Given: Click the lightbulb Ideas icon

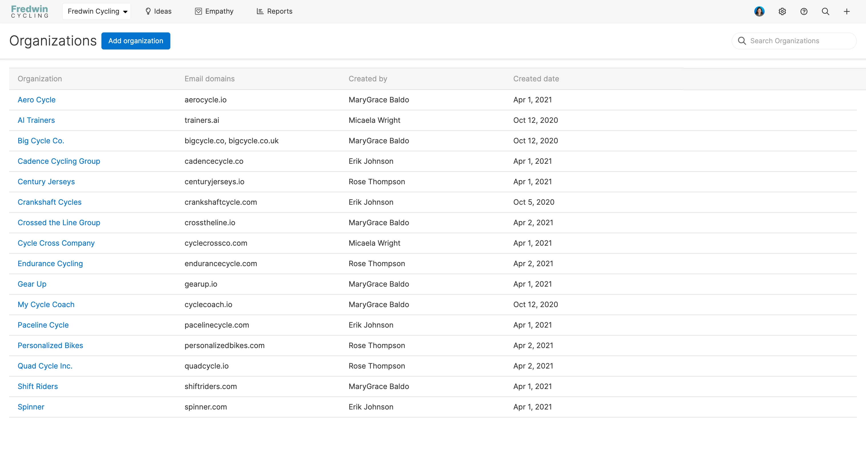Looking at the screenshot, I should [148, 11].
